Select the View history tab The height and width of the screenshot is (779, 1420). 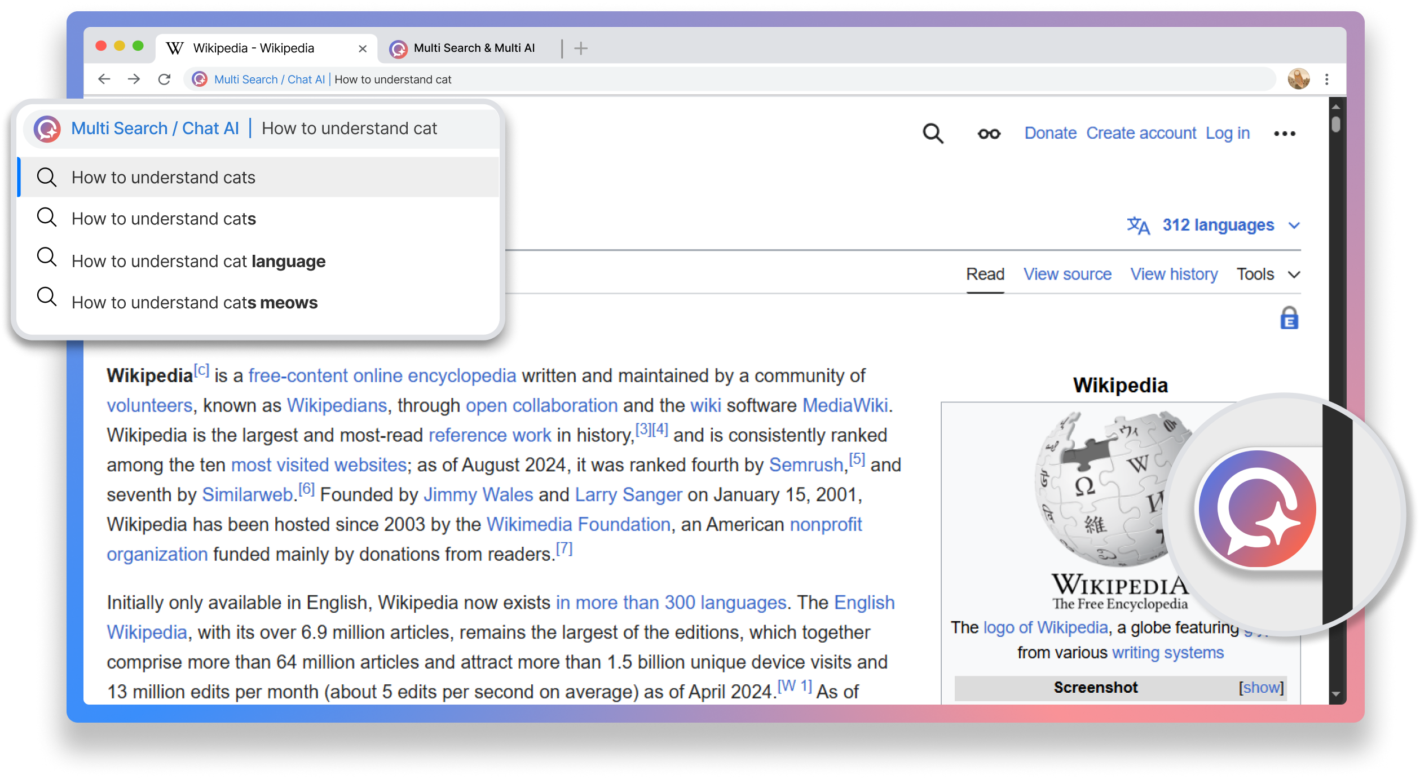pos(1174,275)
